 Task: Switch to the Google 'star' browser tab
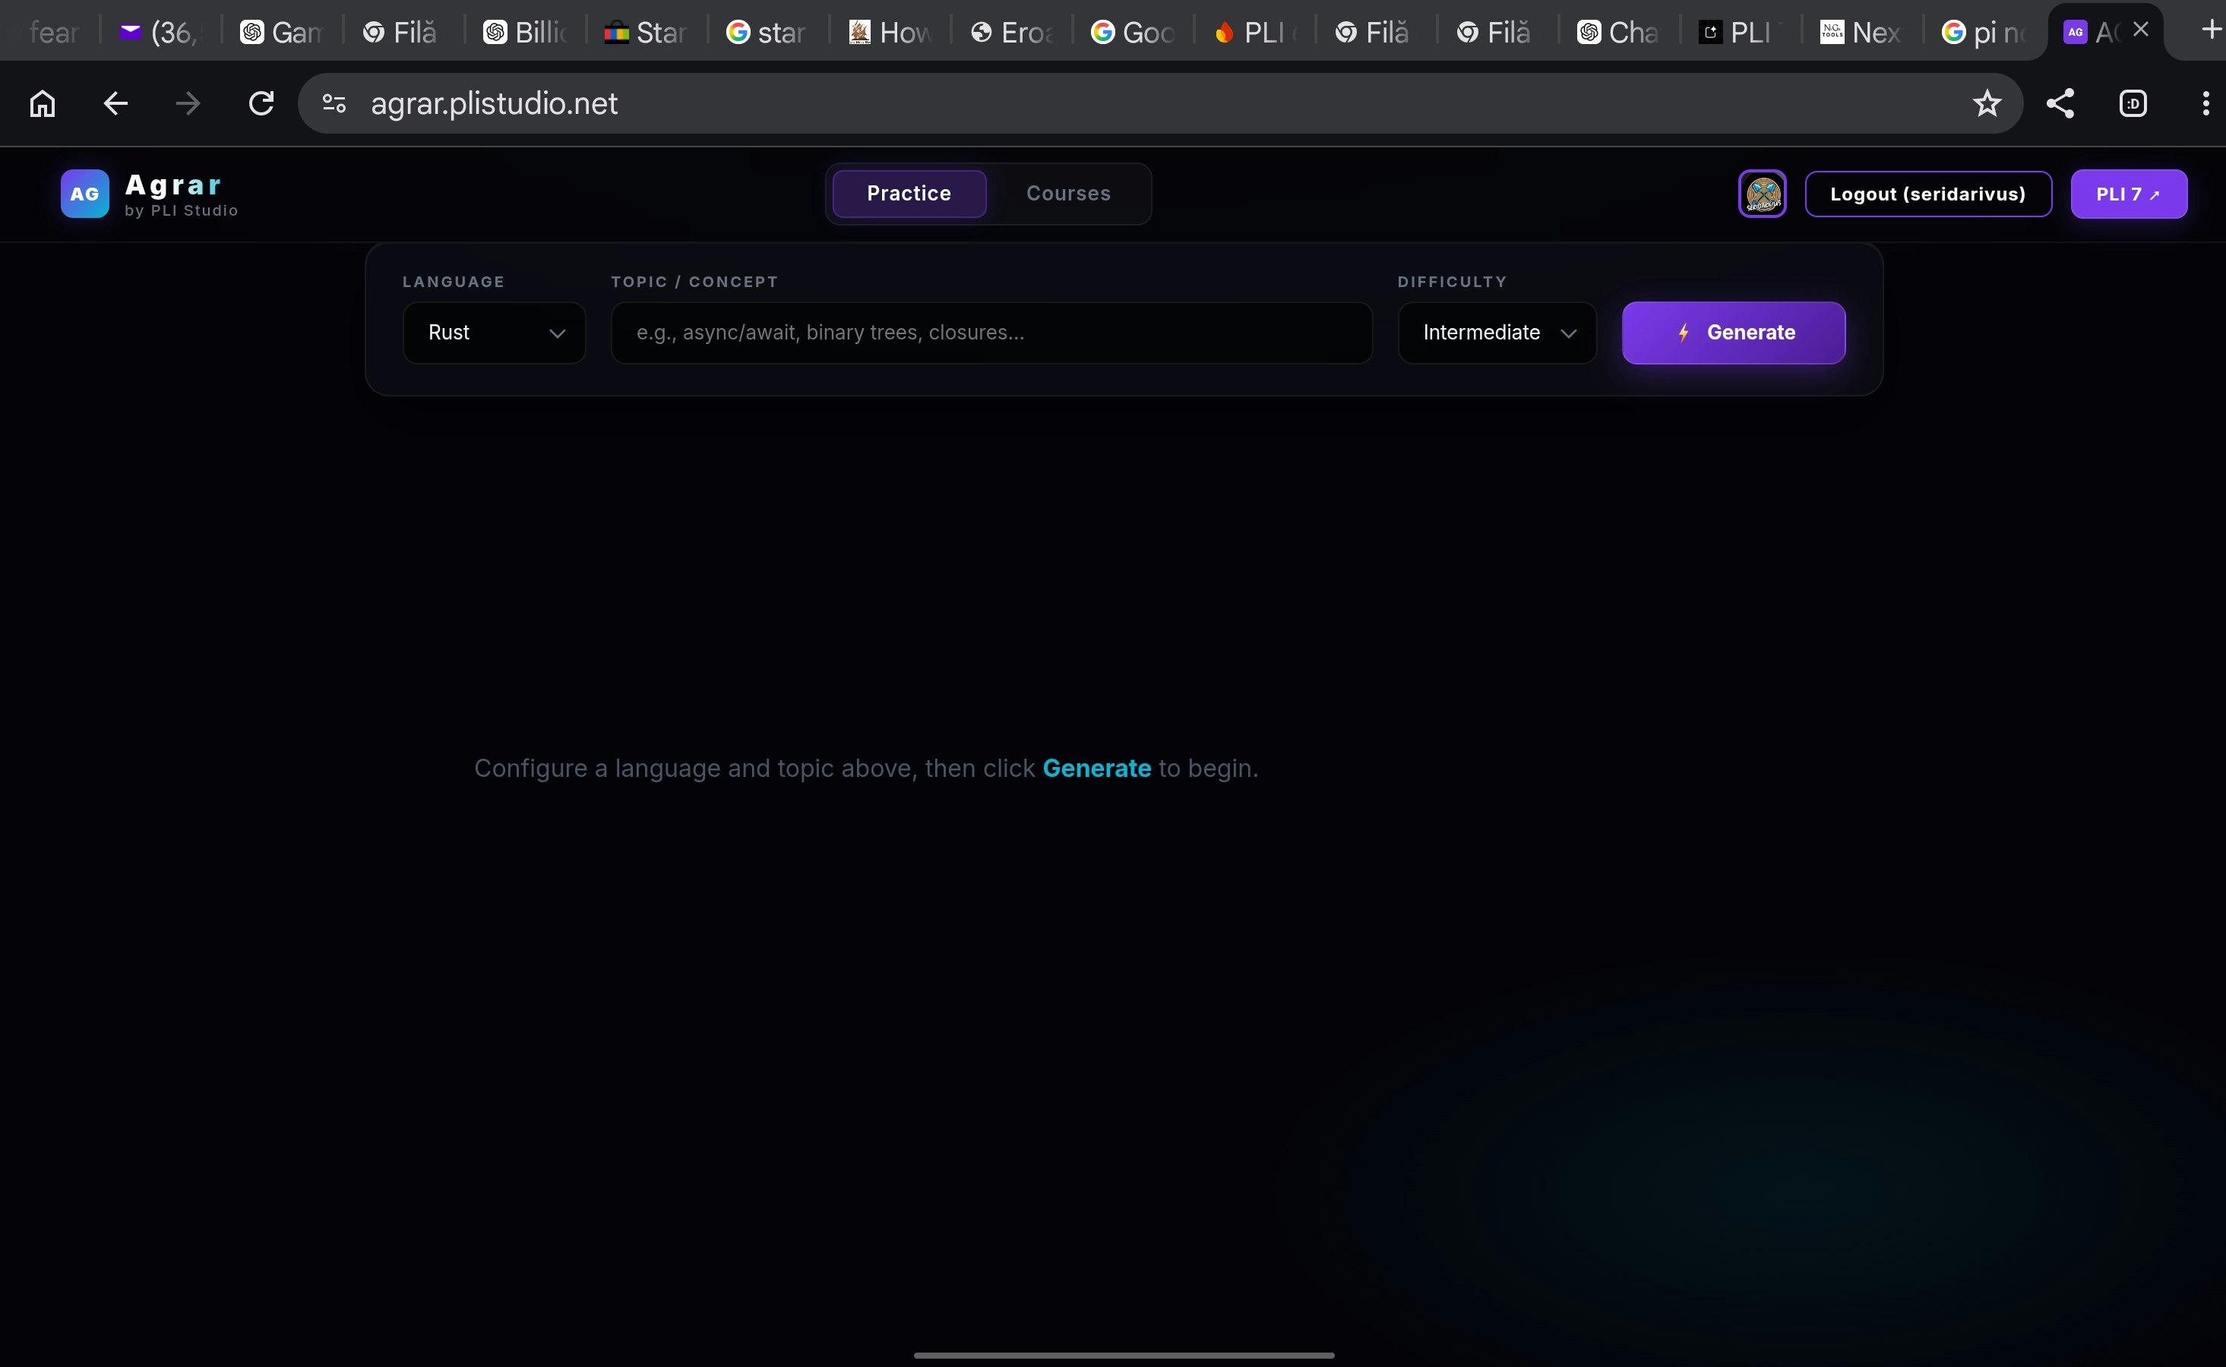point(769,33)
